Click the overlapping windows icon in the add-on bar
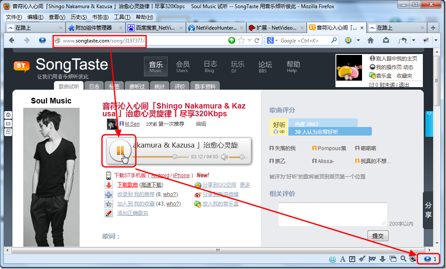 [393, 259]
